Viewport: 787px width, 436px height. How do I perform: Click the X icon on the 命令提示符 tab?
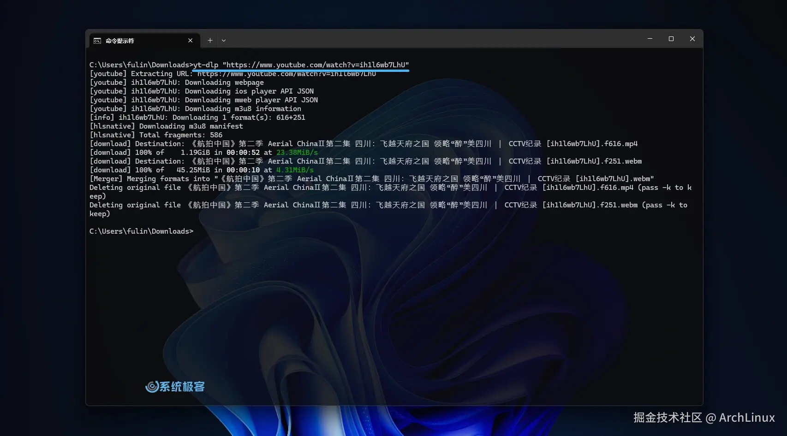pyautogui.click(x=190, y=41)
